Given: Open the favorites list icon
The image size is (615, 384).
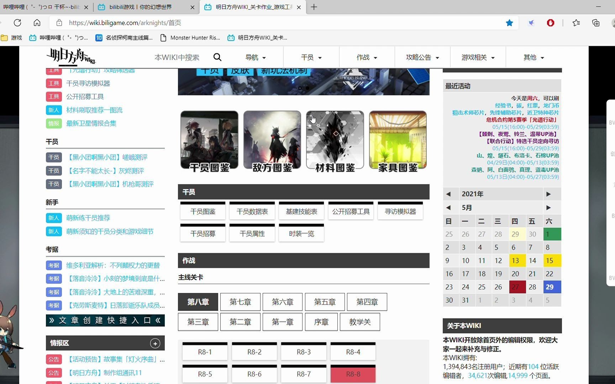Looking at the screenshot, I should tap(576, 23).
